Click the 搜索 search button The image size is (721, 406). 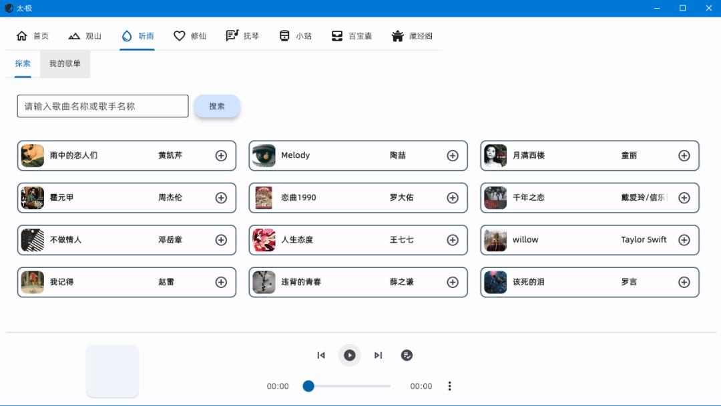coord(217,105)
